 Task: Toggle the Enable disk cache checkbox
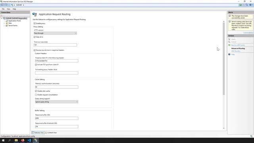point(36,91)
